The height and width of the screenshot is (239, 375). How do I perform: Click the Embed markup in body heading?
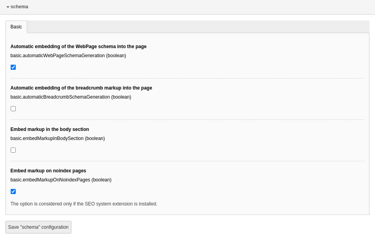[49, 129]
